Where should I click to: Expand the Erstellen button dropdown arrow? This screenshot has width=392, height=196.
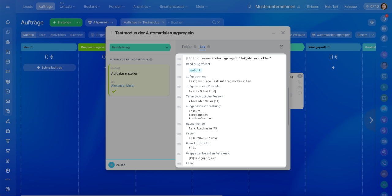78,22
